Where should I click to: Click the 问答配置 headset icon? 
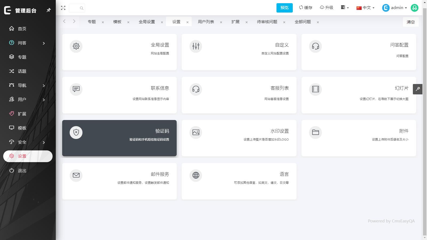tap(315, 46)
